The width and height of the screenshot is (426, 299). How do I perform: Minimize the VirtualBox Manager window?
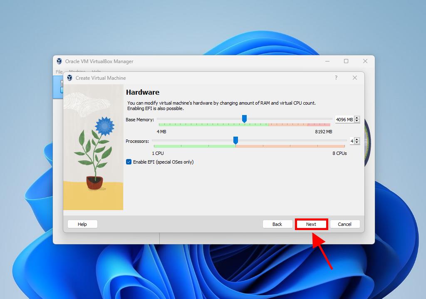327,61
